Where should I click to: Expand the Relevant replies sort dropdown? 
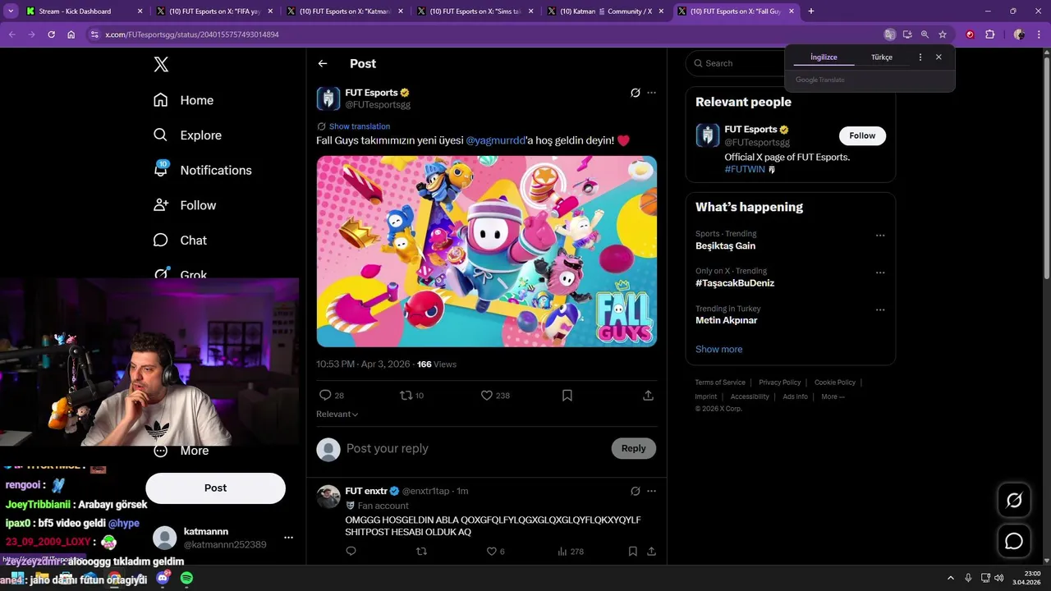tap(337, 415)
